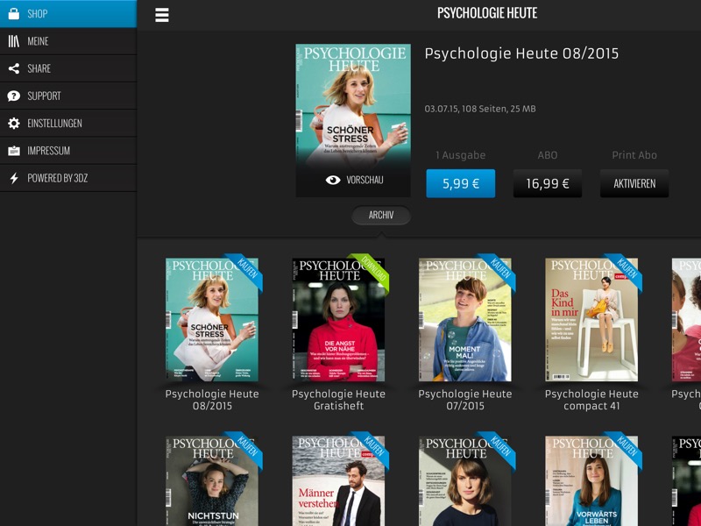Select Powered by 3DZ entry
This screenshot has height=526, width=701.
click(68, 178)
